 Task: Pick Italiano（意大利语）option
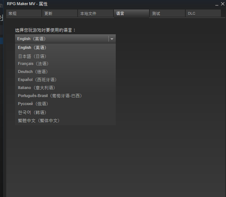click(x=65, y=88)
